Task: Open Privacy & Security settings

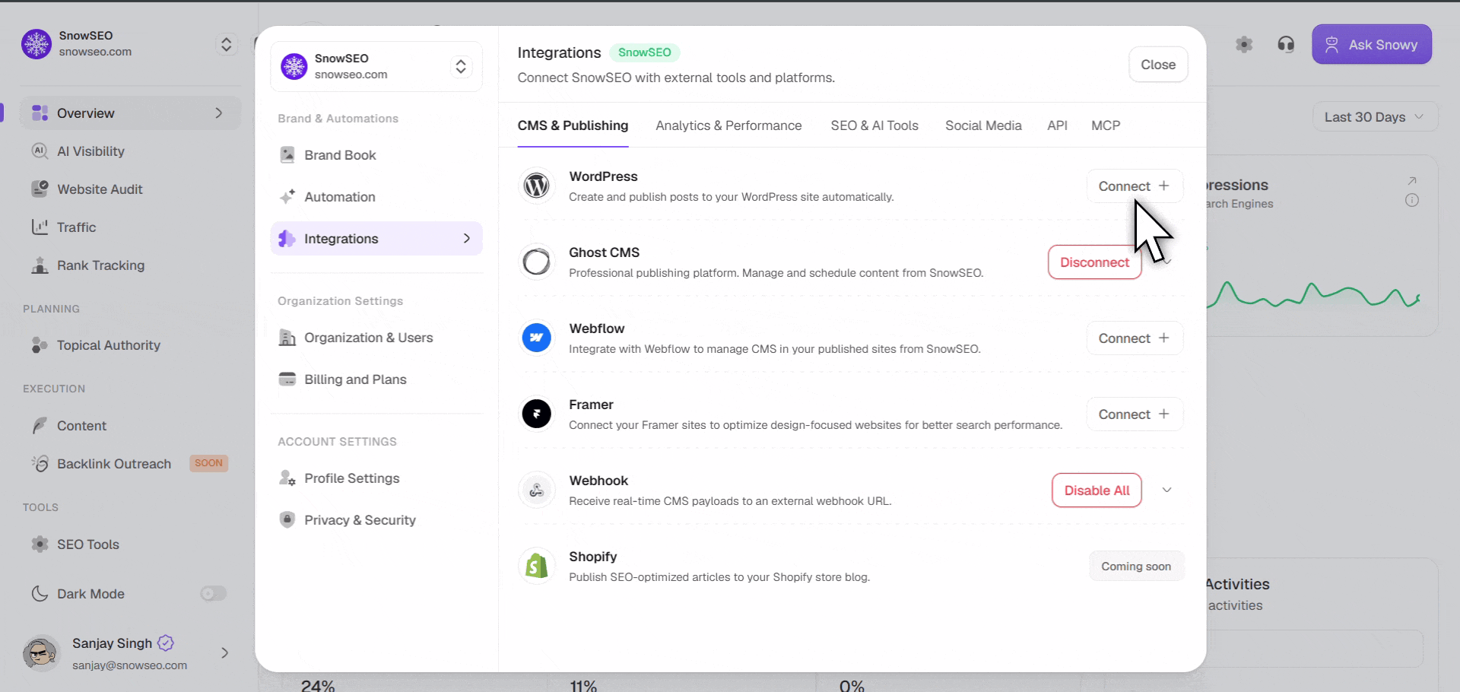Action: [376, 520]
